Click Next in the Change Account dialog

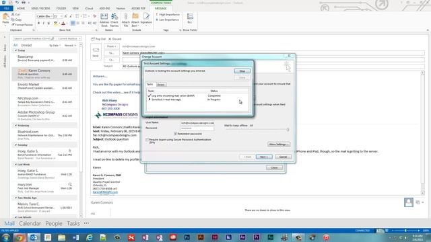point(264,157)
